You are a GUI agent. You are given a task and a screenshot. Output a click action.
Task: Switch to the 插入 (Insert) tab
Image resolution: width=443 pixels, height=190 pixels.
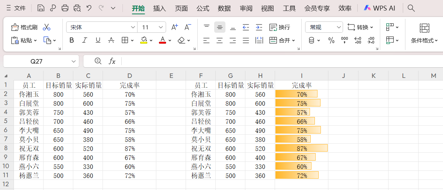159,8
